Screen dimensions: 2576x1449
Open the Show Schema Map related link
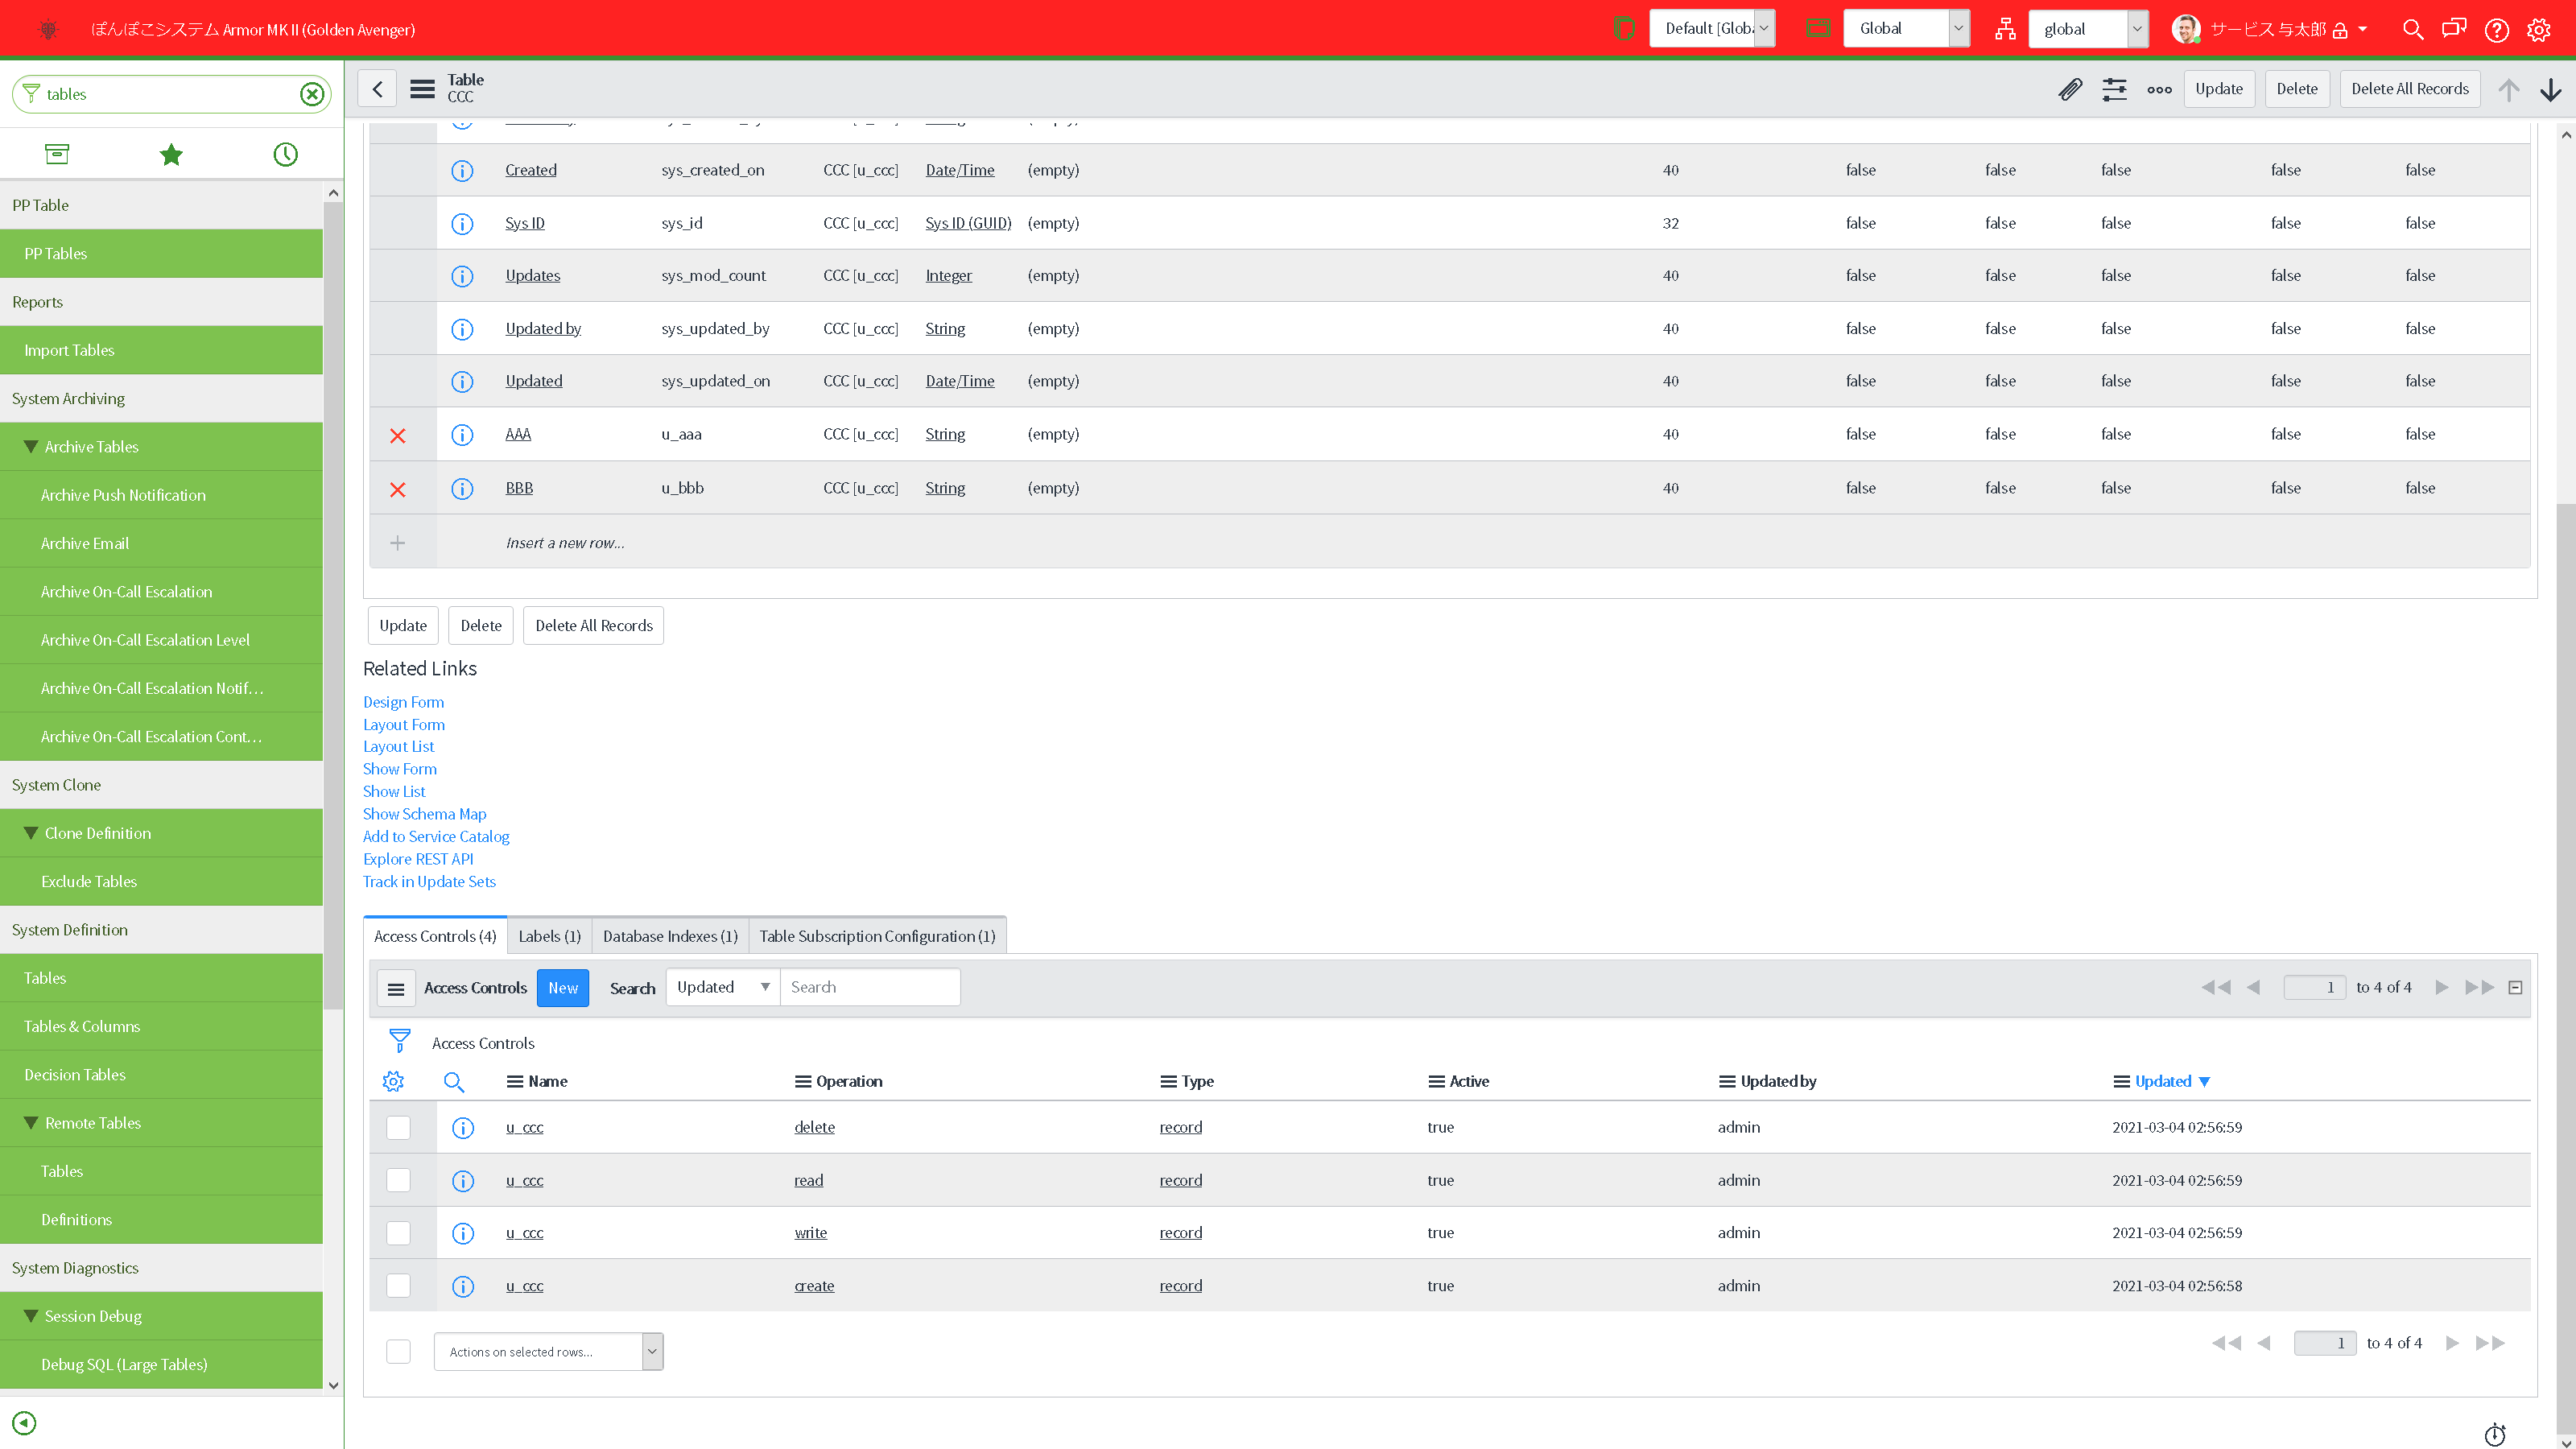(x=424, y=814)
